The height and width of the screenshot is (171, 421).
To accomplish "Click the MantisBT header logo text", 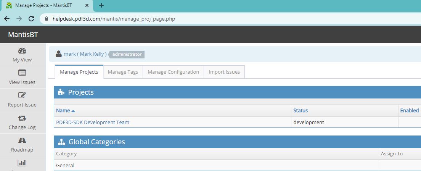I will coord(23,35).
